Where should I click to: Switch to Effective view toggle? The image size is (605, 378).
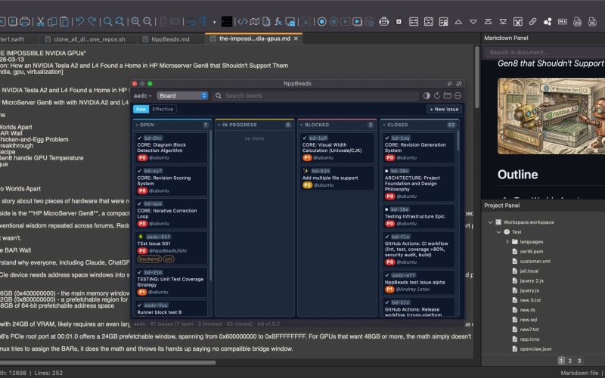163,110
